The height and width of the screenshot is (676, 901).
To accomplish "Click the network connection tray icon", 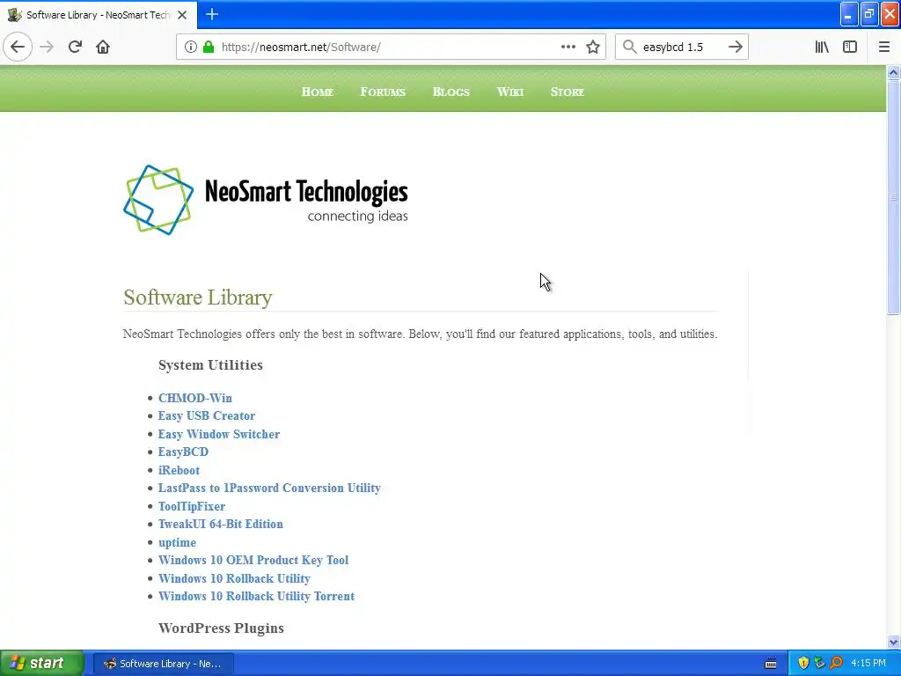I will [819, 664].
